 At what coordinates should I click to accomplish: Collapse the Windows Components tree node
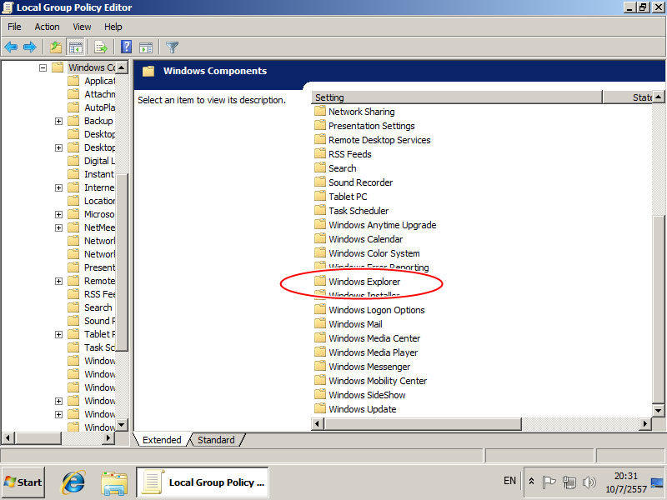coord(43,67)
